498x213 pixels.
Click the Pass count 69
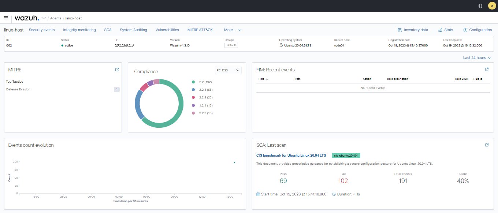pos(283,181)
